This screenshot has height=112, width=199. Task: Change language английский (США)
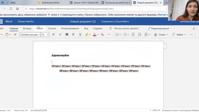39,110
